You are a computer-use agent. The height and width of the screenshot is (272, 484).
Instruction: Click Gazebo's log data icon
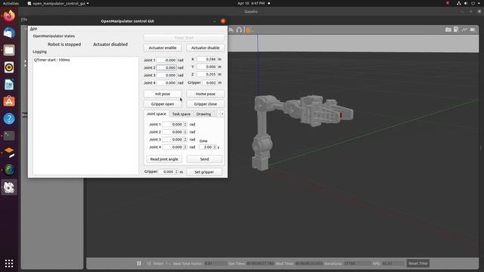click(x=456, y=29)
